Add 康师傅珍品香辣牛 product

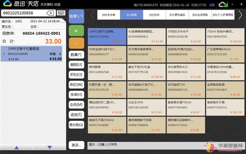tap(186, 125)
